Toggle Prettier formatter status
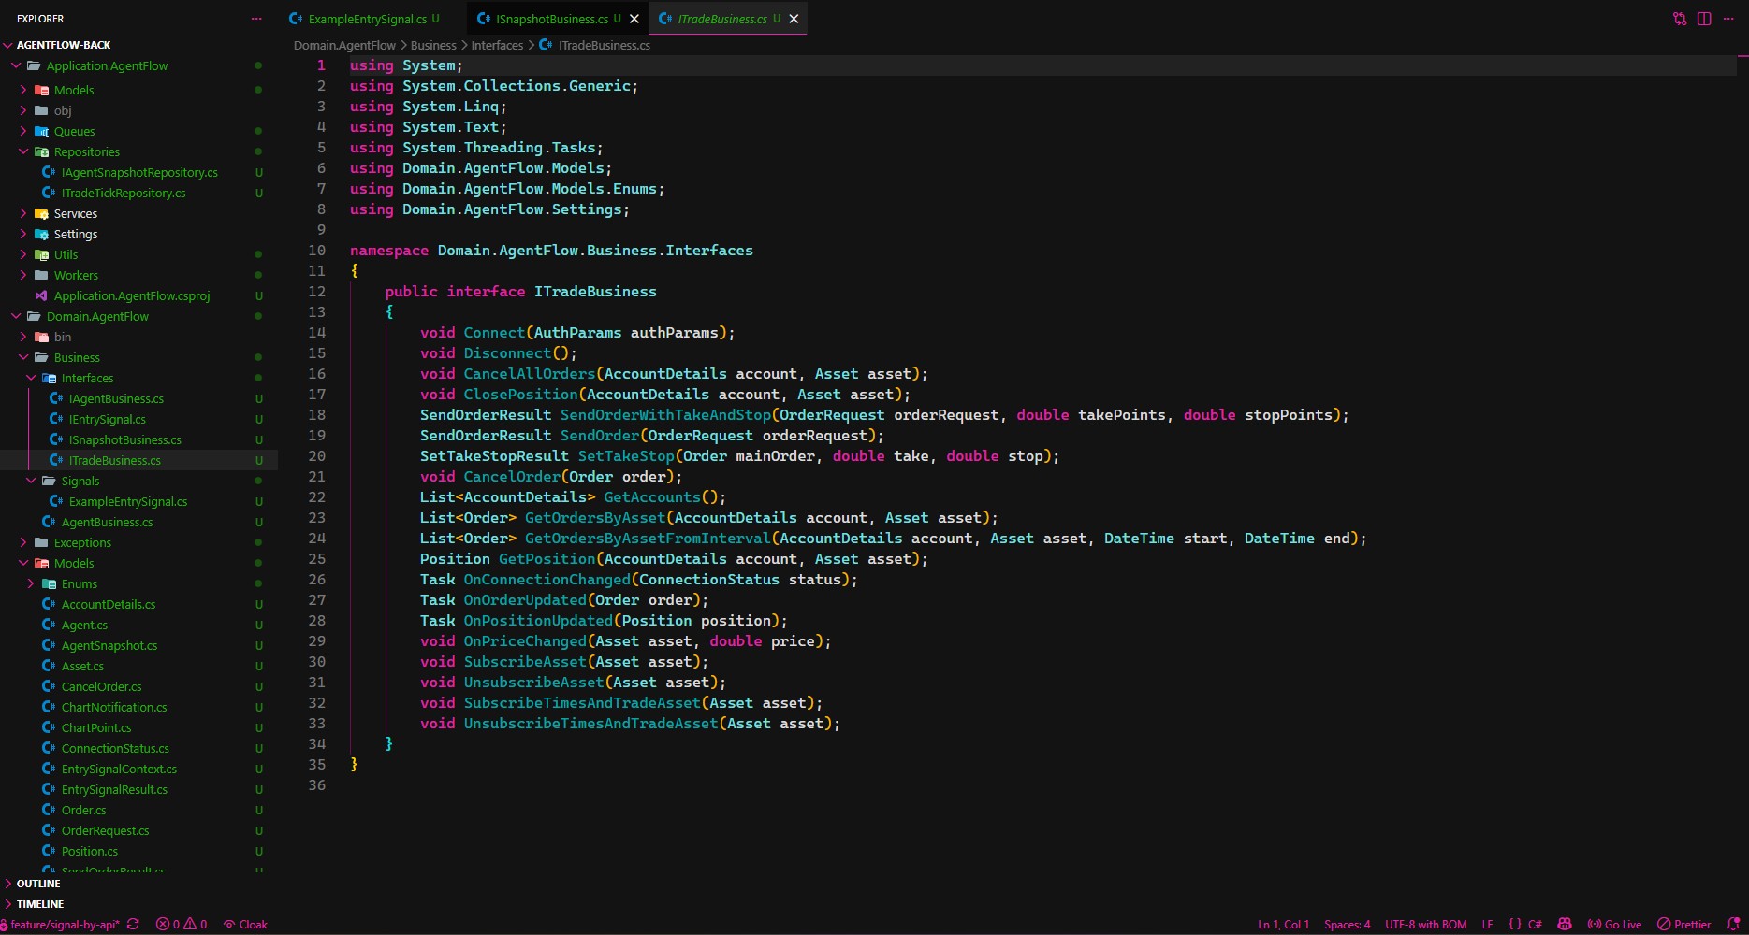The height and width of the screenshot is (935, 1749). pyautogui.click(x=1683, y=924)
